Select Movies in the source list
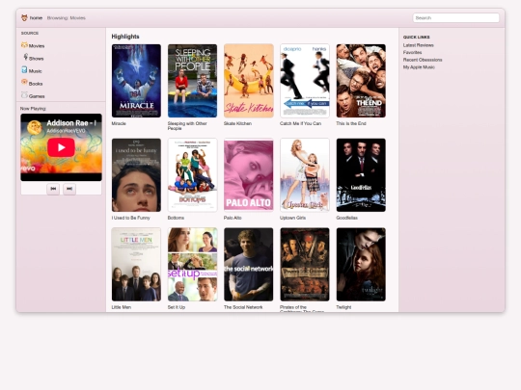 [37, 46]
